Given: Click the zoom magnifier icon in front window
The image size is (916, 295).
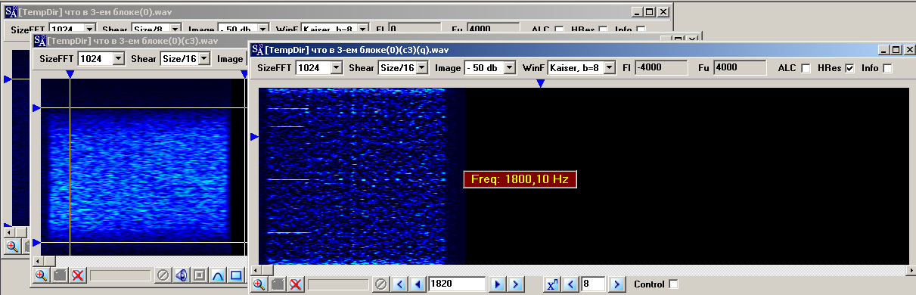Looking at the screenshot, I should 259,284.
